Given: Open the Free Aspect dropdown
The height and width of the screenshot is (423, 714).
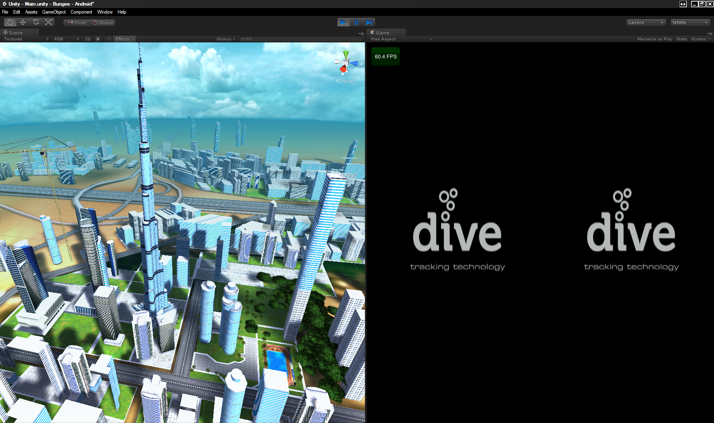Looking at the screenshot, I should click(401, 39).
